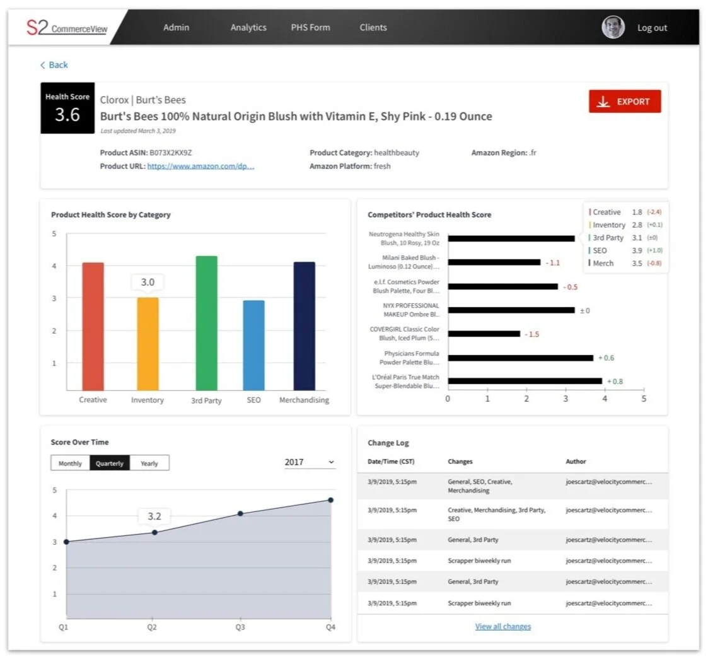
Task: Open the 2017 year dropdown
Action: [x=308, y=461]
